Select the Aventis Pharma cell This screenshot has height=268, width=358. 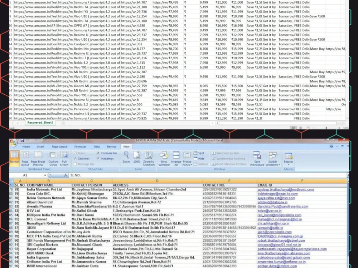[x=48, y=207]
